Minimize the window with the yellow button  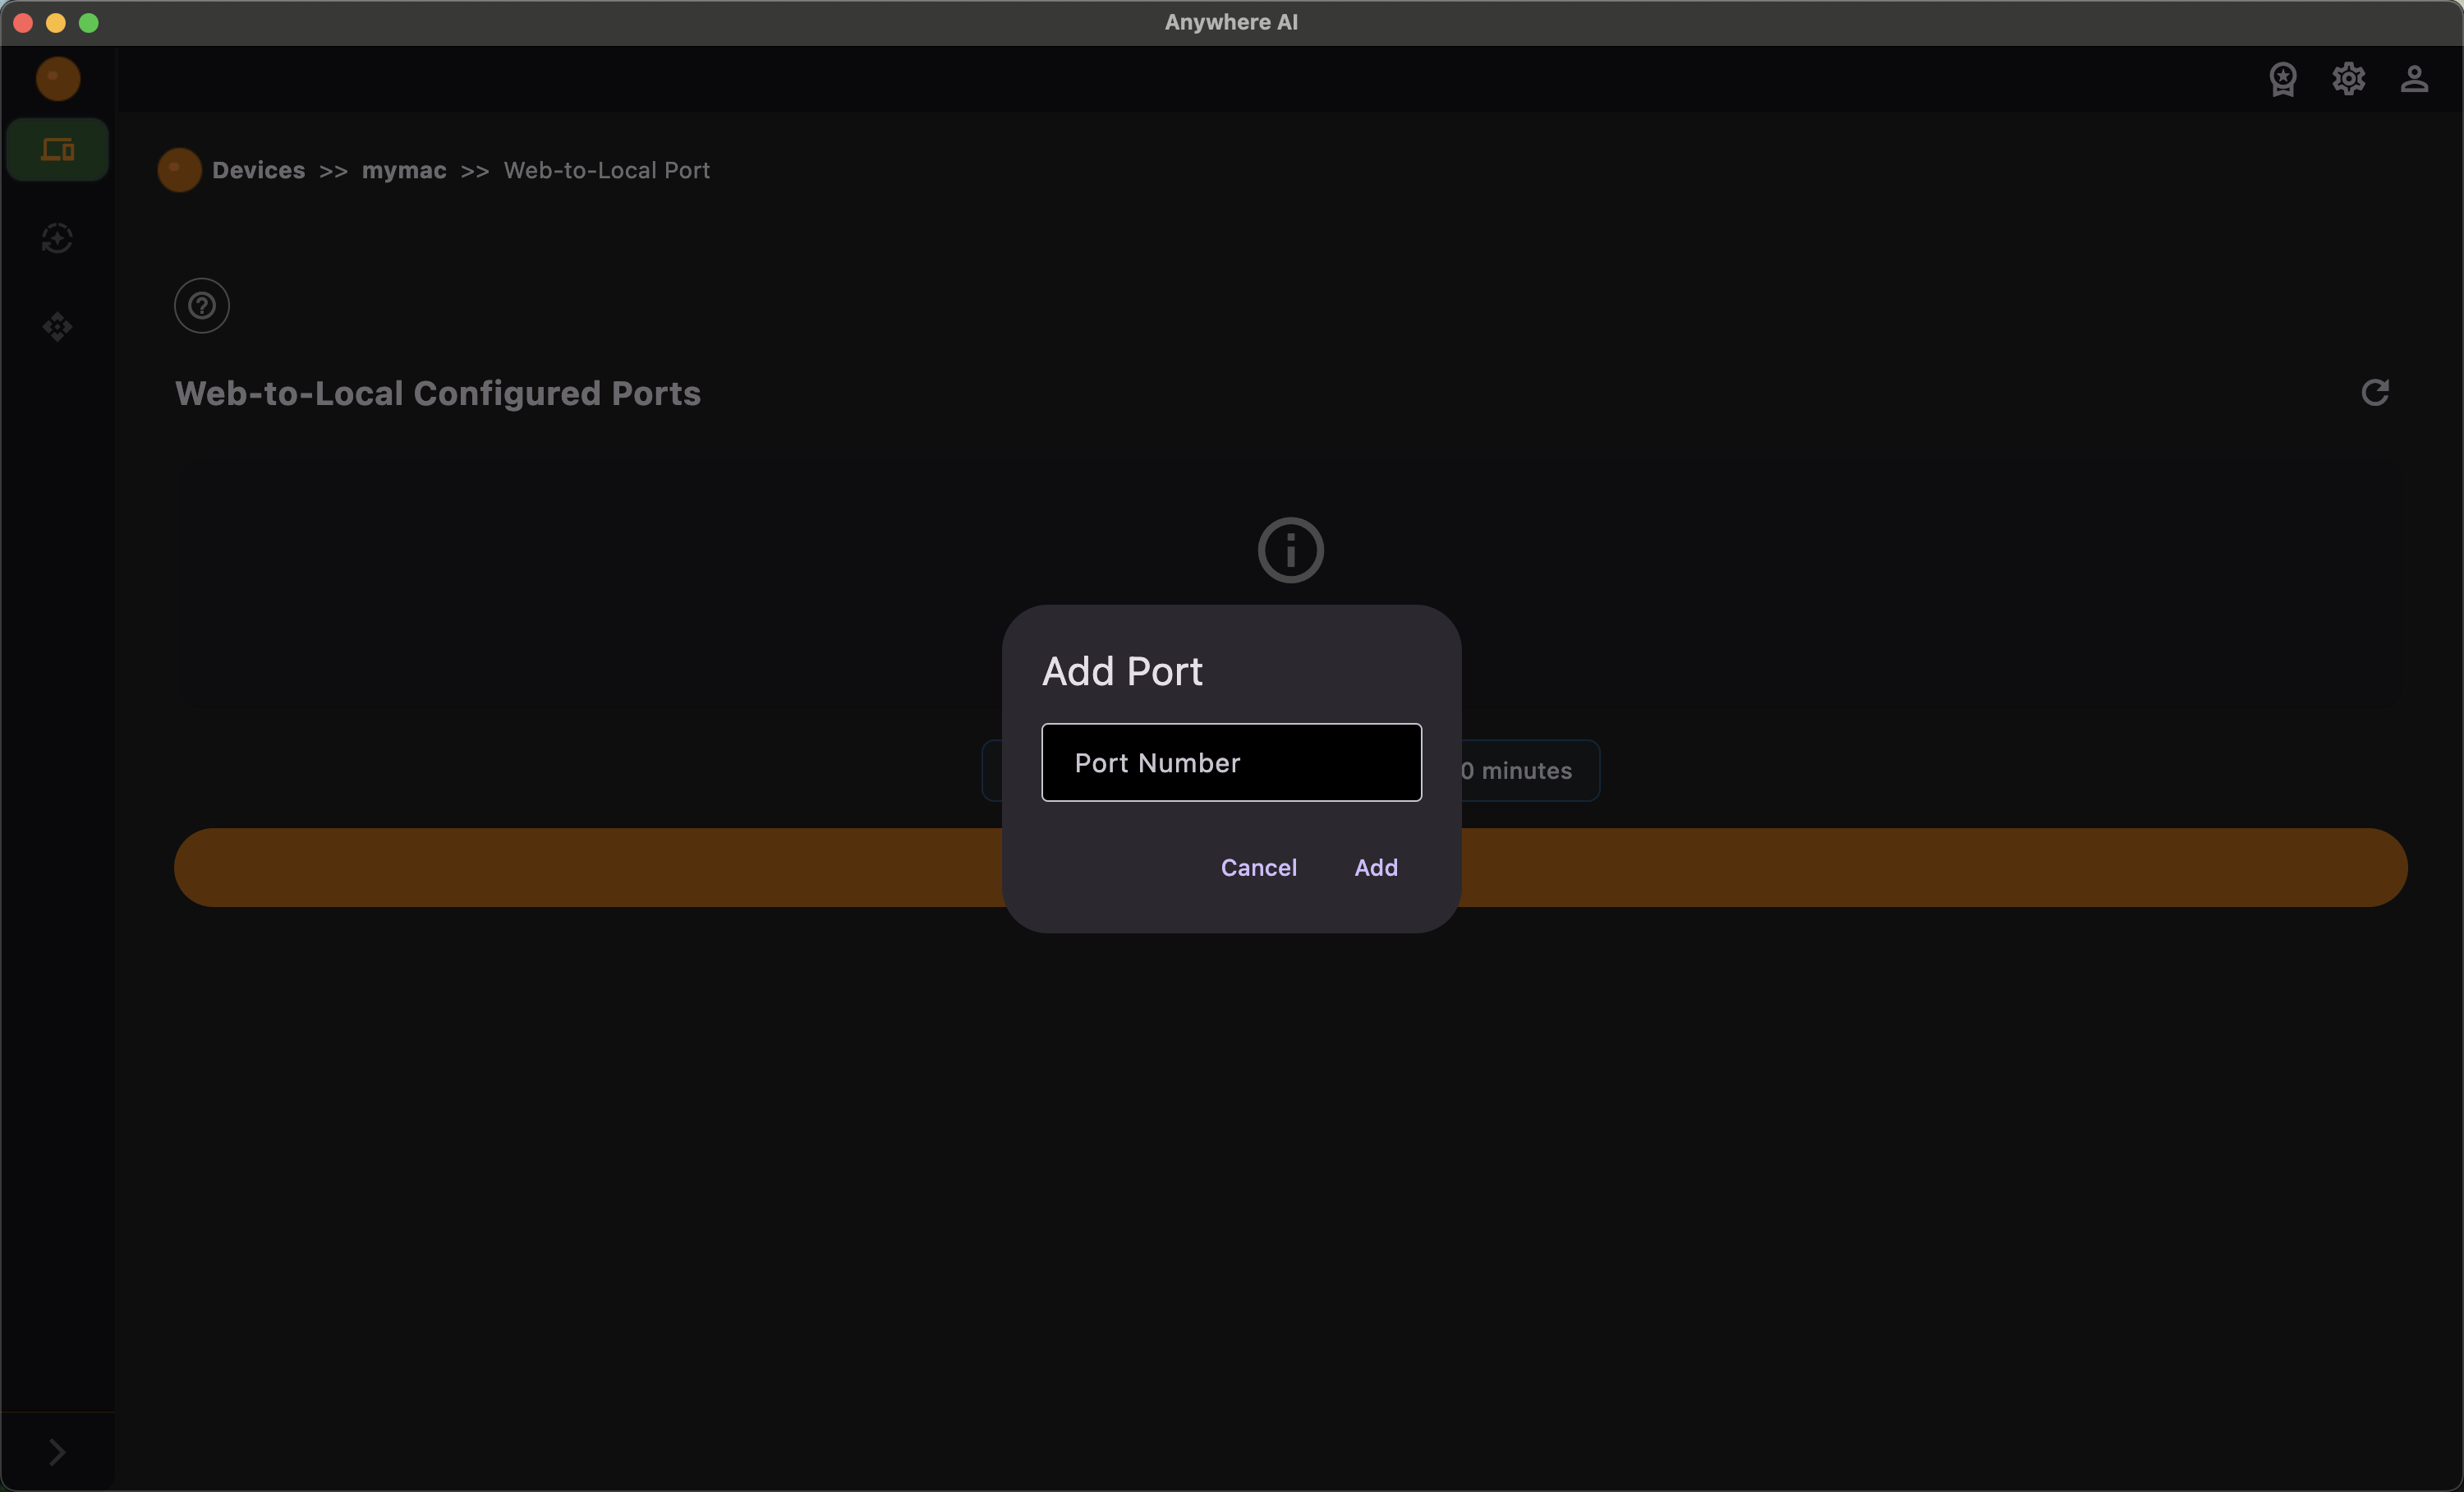coord(56,22)
